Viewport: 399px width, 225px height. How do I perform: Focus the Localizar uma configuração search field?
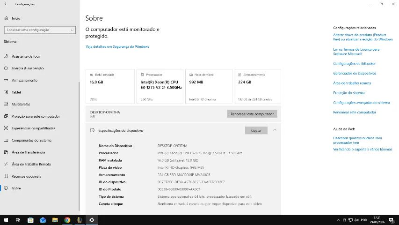40,30
